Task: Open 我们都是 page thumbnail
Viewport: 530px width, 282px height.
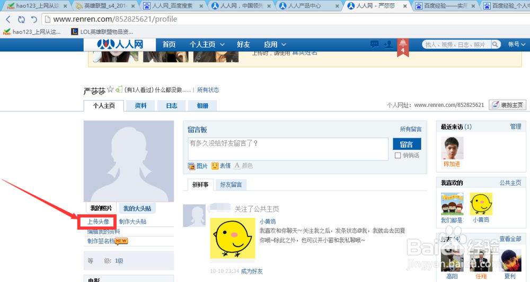Action: (x=452, y=204)
